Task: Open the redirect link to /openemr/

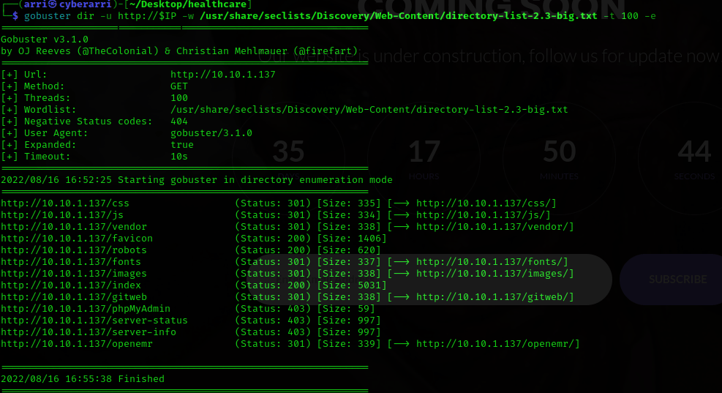Action: point(497,344)
